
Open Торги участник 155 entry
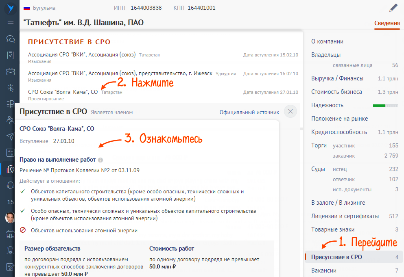pyautogui.click(x=365, y=145)
